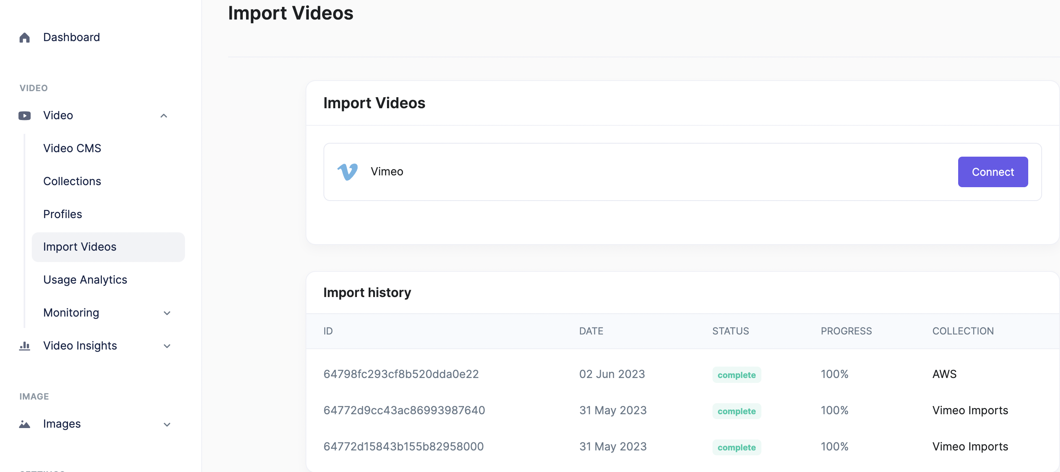The width and height of the screenshot is (1060, 472).
Task: Click import ID 64798fc293cf8b520dda0e22
Action: (401, 374)
